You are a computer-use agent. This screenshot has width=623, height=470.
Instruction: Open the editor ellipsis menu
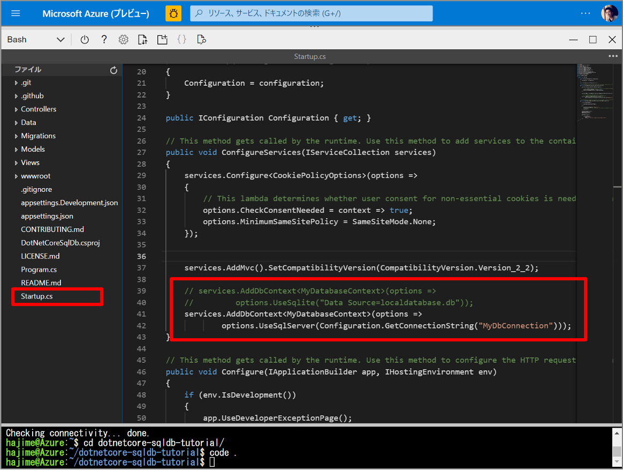click(613, 56)
